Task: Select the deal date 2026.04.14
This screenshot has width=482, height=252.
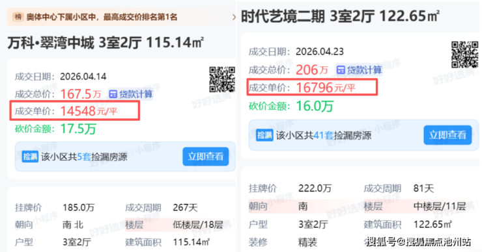Action: click(x=83, y=77)
